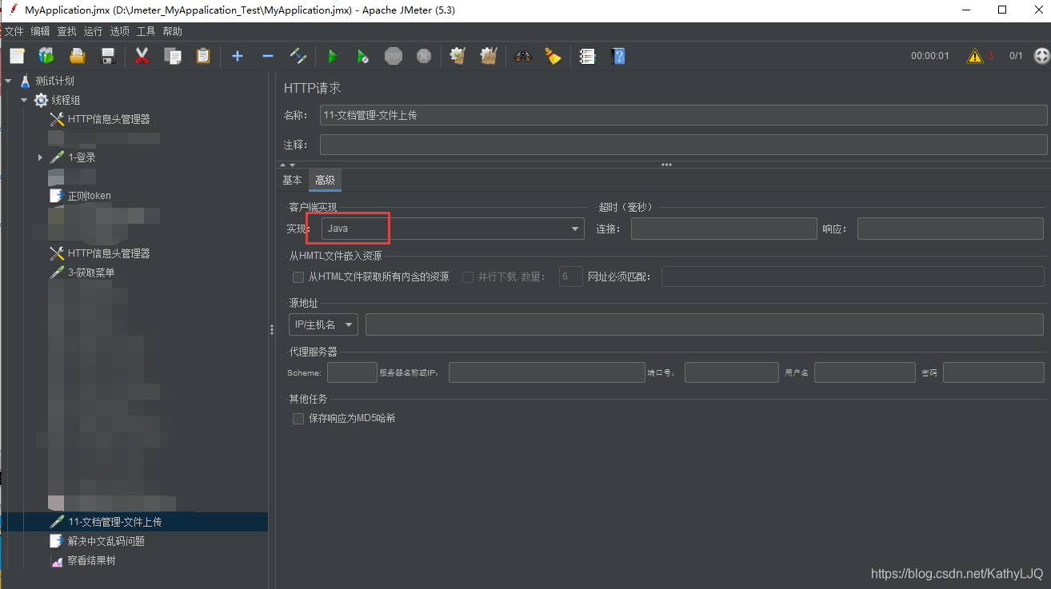Image resolution: width=1051 pixels, height=589 pixels.
Task: Collapse the 线程组 tree node
Action: [24, 100]
